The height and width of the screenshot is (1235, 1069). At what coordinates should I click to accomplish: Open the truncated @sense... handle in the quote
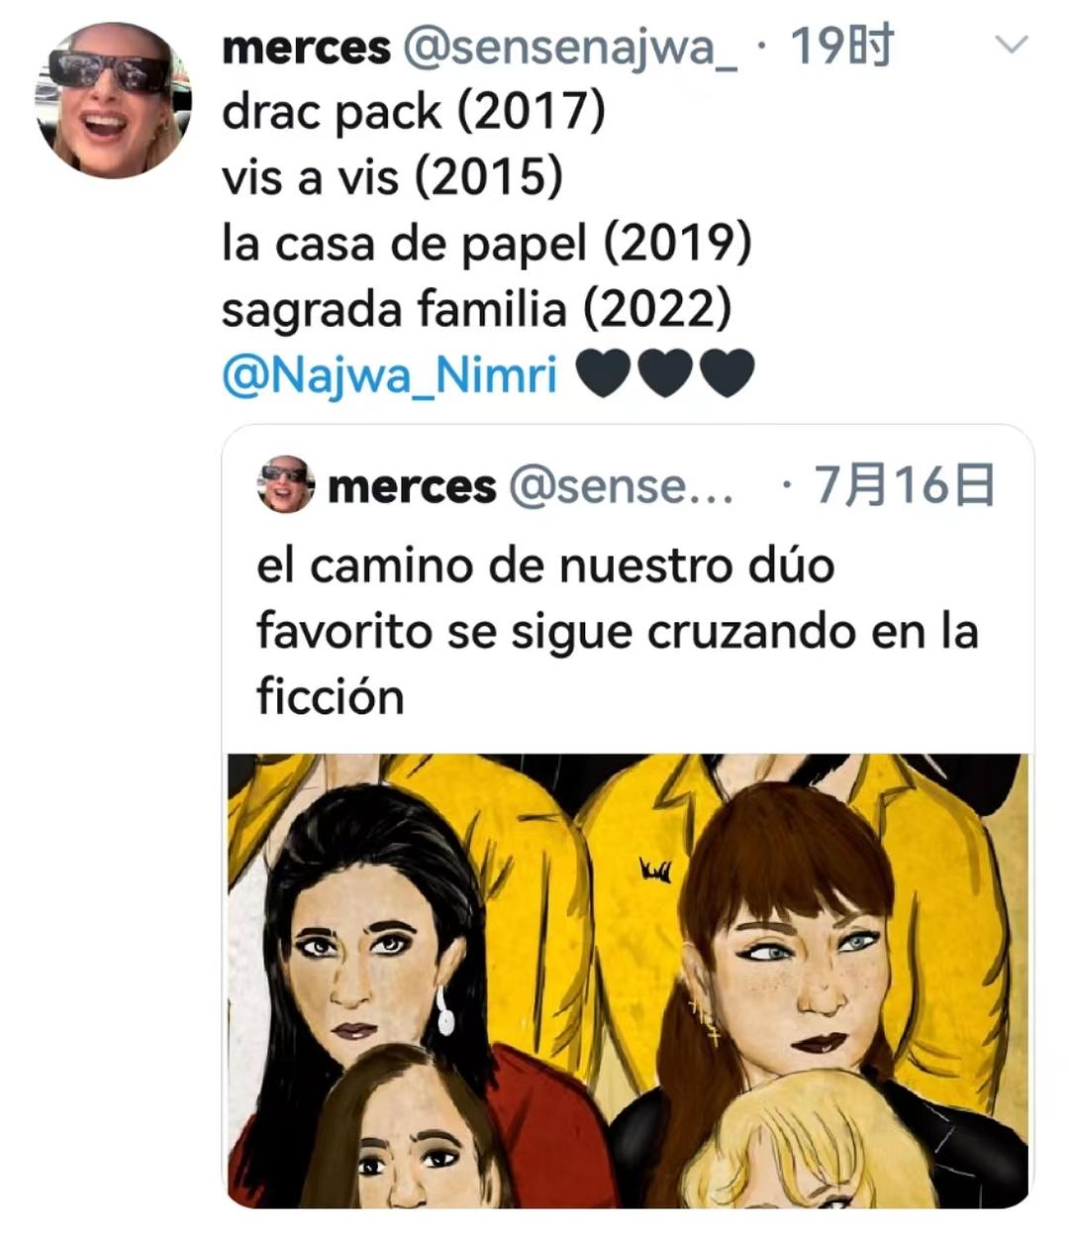(x=622, y=485)
